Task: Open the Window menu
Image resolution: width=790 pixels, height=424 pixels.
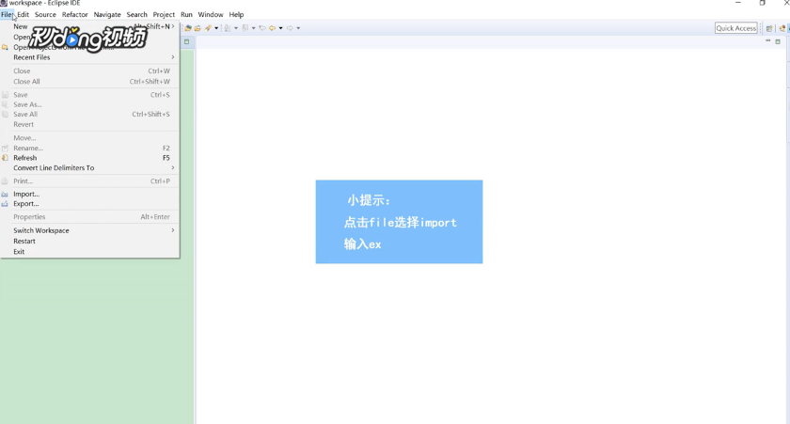Action: (x=211, y=15)
